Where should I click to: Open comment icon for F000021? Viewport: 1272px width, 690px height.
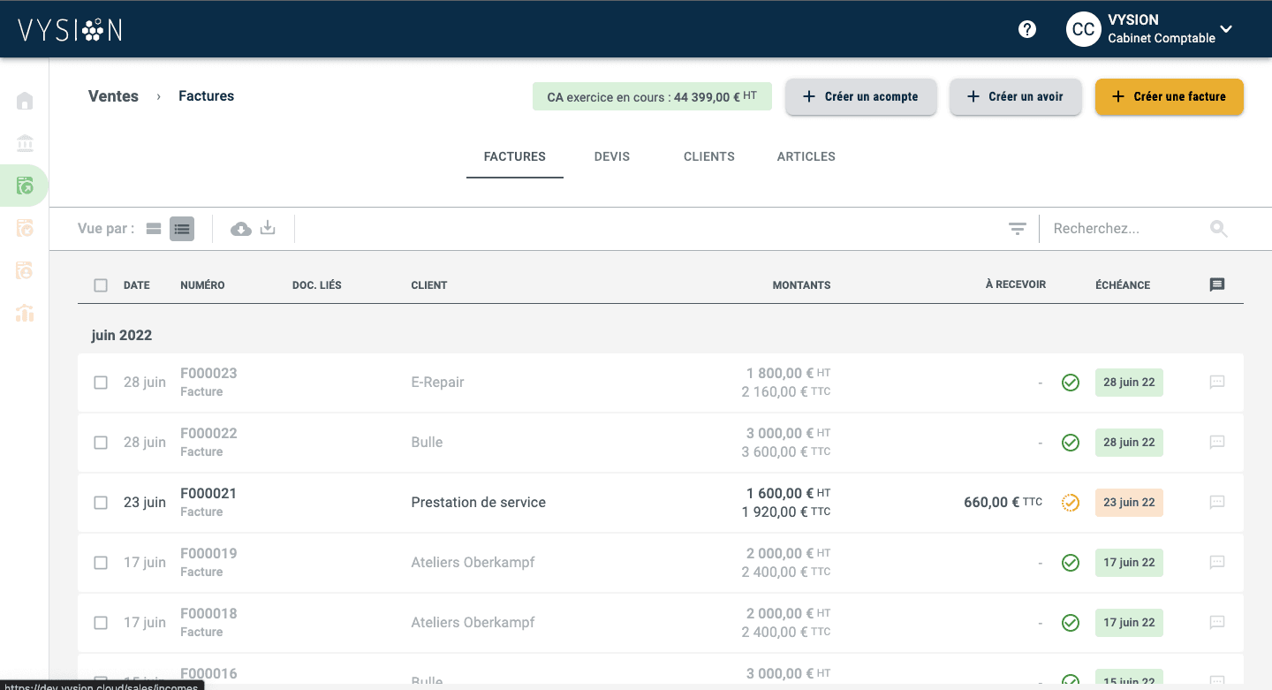(x=1217, y=502)
